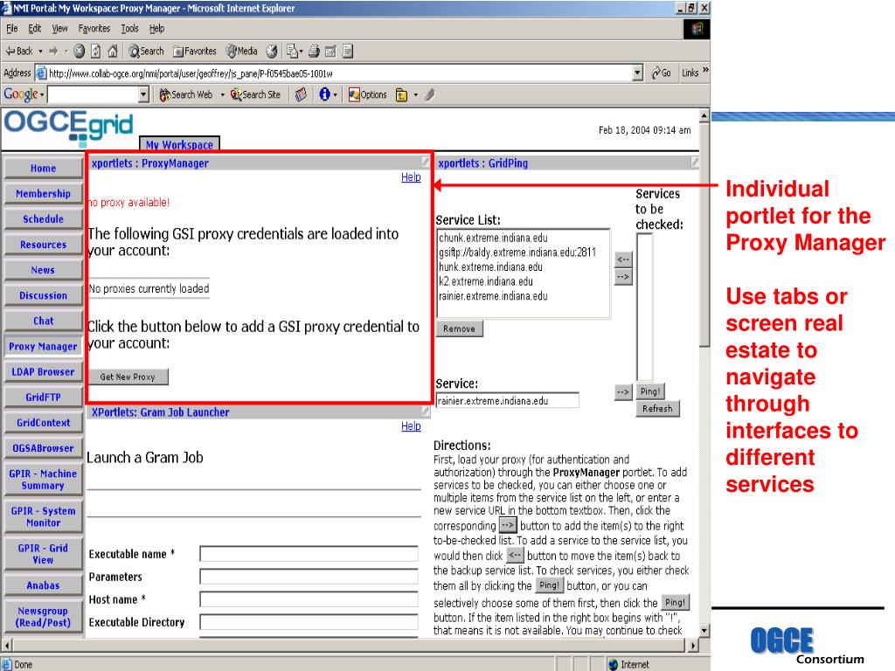This screenshot has height=671, width=895.
Task: Open LDAP Browser from the sidebar
Action: point(43,372)
